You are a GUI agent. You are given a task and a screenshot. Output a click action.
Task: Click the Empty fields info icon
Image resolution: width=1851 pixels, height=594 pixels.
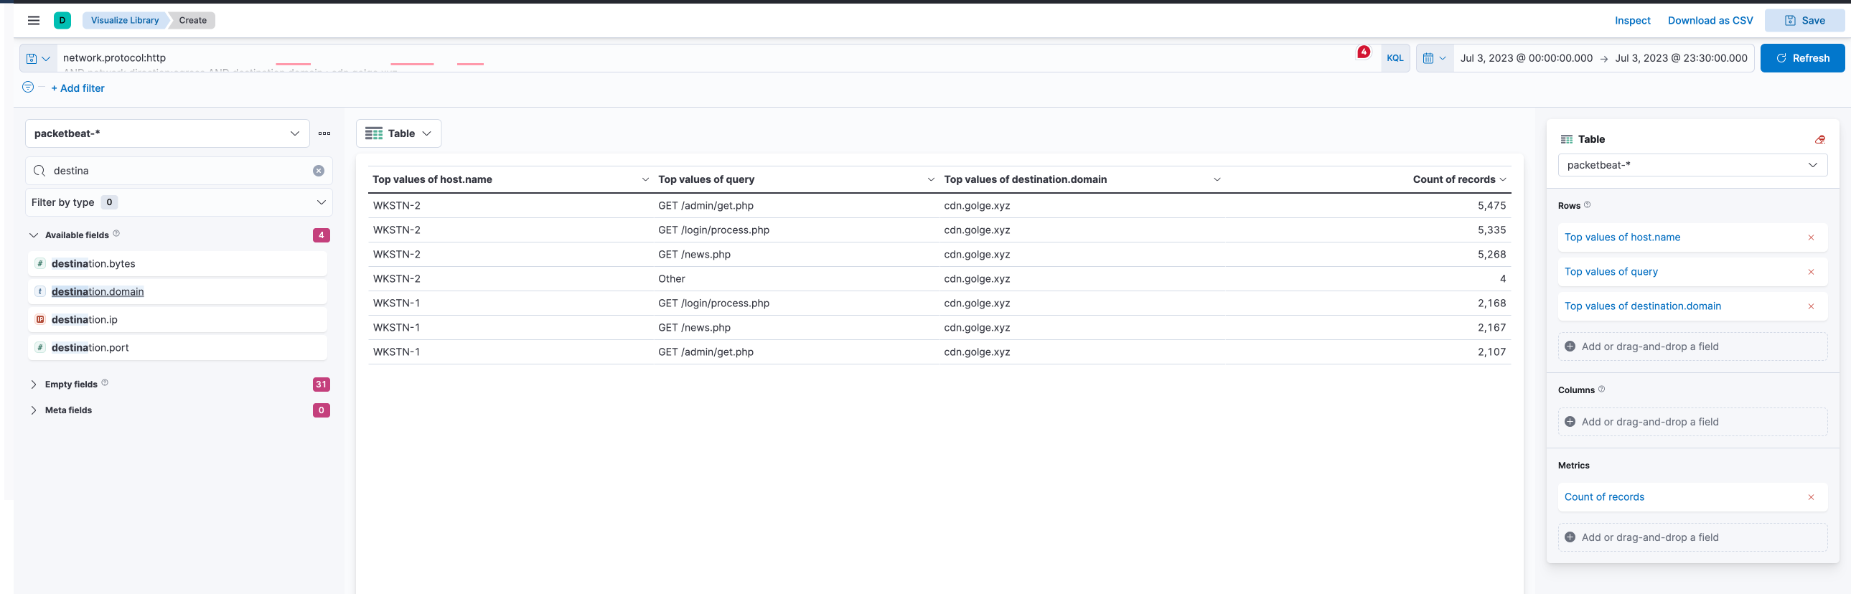[x=105, y=383]
